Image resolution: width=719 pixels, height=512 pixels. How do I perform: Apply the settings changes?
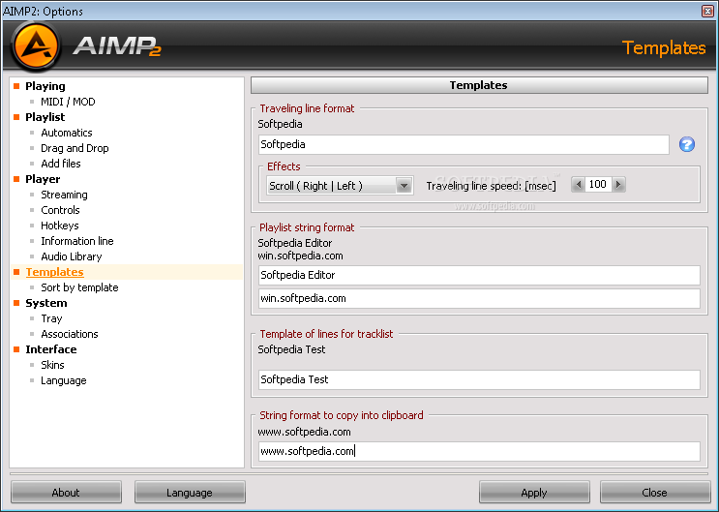534,493
